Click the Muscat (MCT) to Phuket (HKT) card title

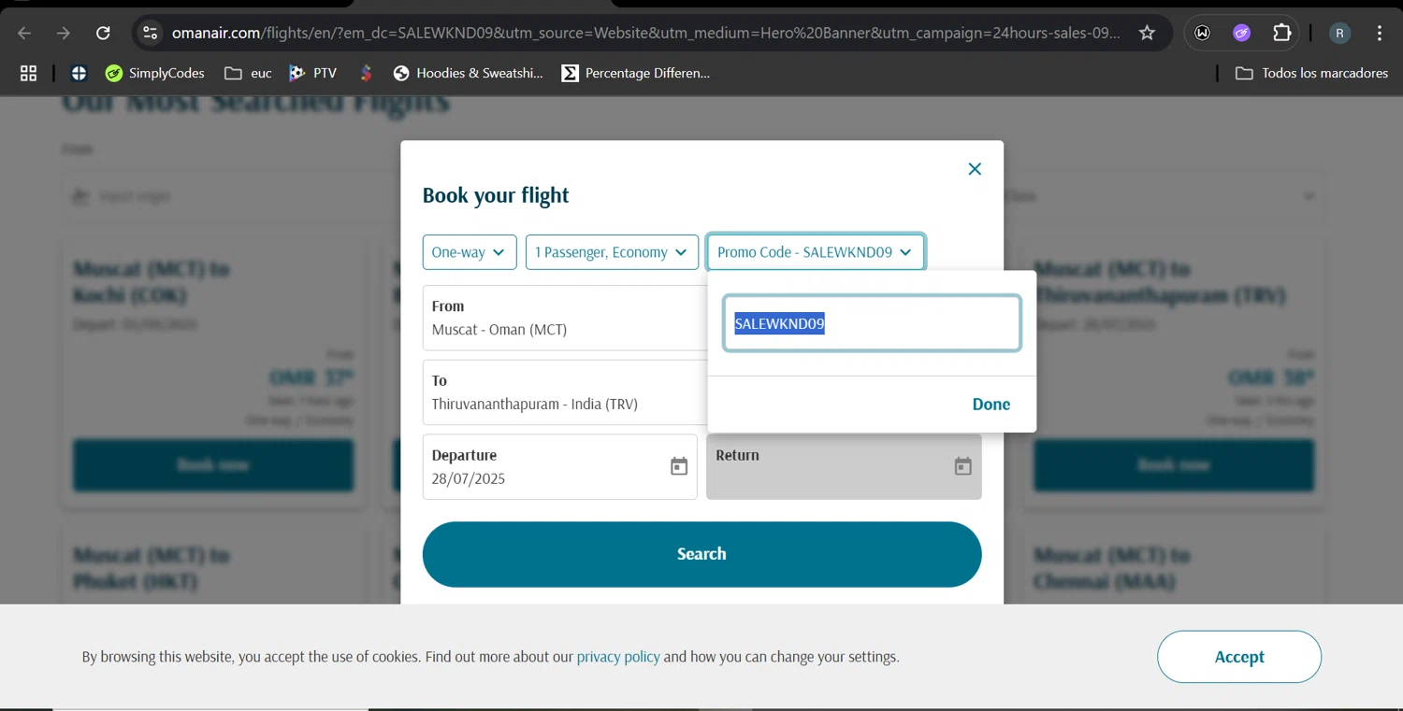[152, 568]
